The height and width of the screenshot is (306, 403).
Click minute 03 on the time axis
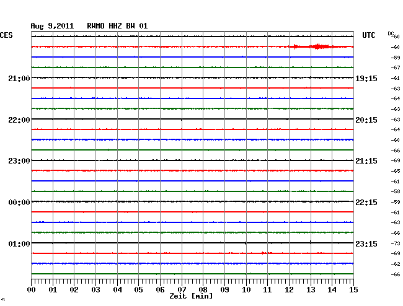95,289
